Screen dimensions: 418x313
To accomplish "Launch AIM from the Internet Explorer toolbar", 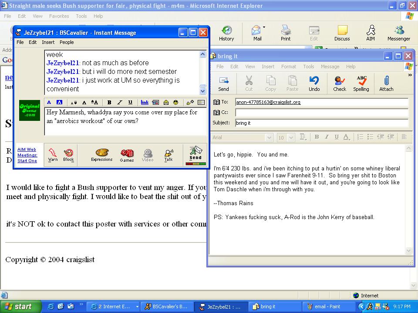I will 371,33.
